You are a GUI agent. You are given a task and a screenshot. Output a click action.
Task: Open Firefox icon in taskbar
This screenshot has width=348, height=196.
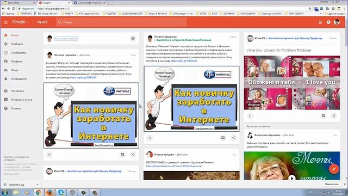pos(49,192)
